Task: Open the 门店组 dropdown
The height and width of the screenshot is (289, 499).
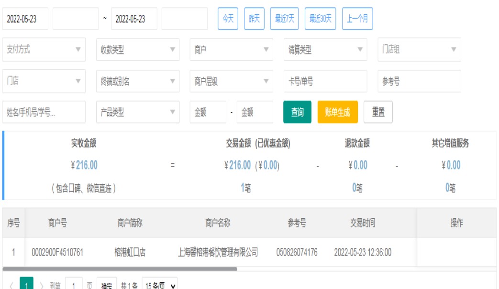Action: click(419, 50)
